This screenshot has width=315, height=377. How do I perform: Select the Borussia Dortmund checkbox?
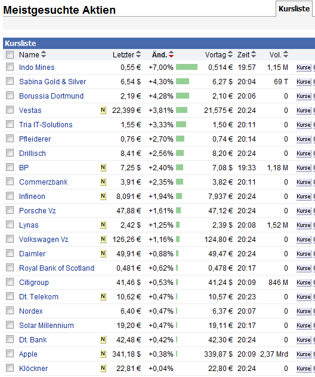click(10, 96)
